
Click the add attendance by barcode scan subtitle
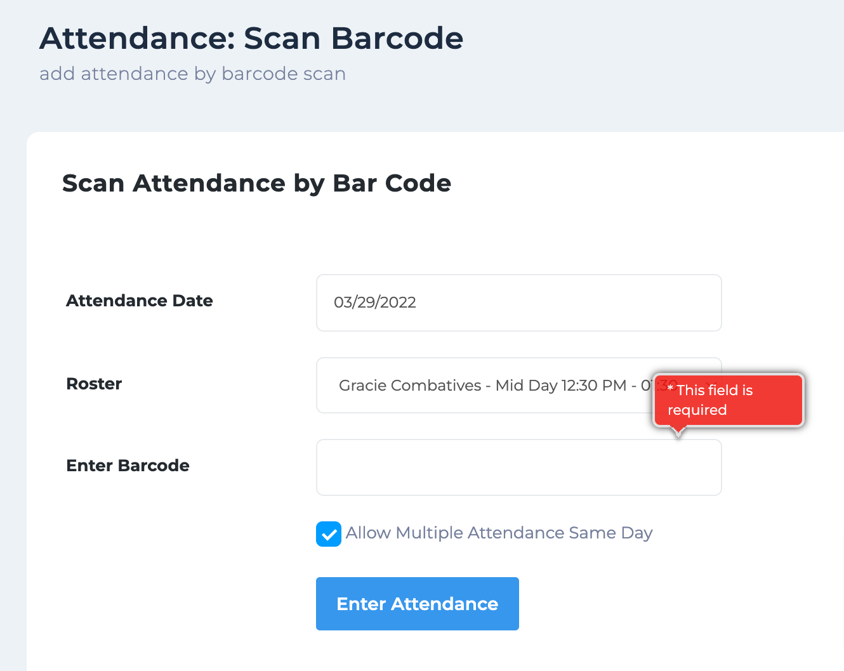click(x=192, y=74)
